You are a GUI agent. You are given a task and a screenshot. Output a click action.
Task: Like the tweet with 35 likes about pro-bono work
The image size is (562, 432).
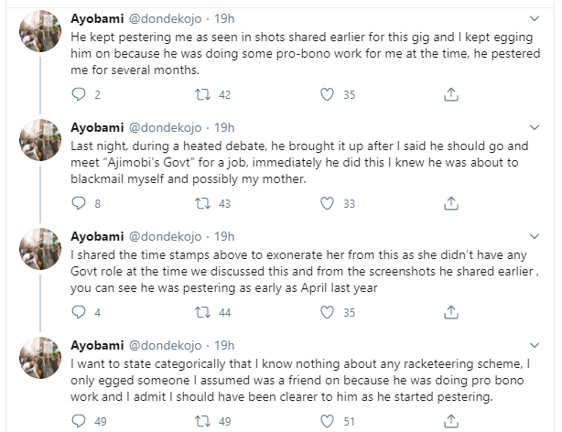click(x=327, y=94)
